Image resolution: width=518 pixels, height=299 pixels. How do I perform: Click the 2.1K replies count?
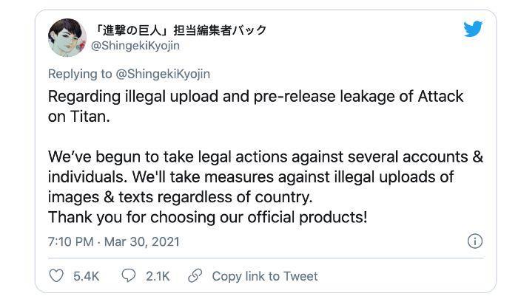tap(157, 276)
